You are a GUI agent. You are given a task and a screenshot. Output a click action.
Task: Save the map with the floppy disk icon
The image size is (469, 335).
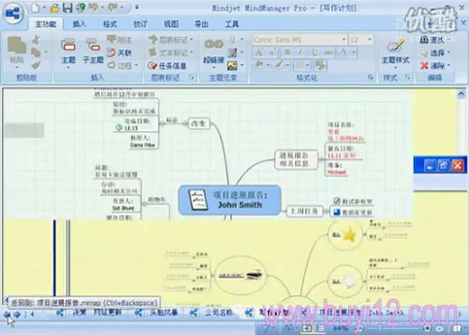[68, 7]
